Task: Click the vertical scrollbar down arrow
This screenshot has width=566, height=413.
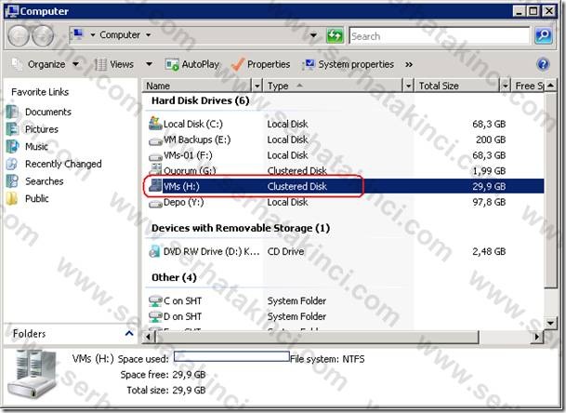Action: click(x=550, y=323)
